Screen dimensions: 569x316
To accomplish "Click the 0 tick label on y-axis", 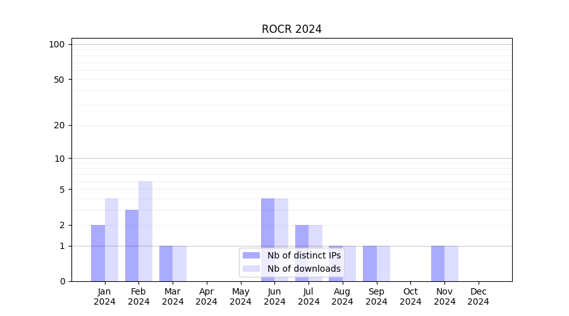I will point(62,281).
